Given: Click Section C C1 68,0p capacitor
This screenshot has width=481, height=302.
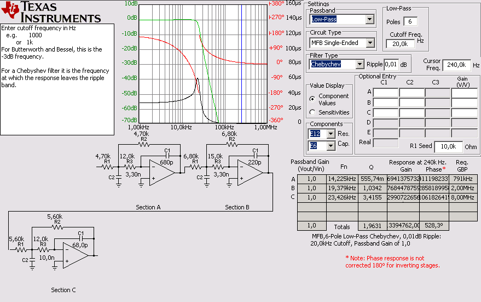Looking at the screenshot, I should click(80, 239).
